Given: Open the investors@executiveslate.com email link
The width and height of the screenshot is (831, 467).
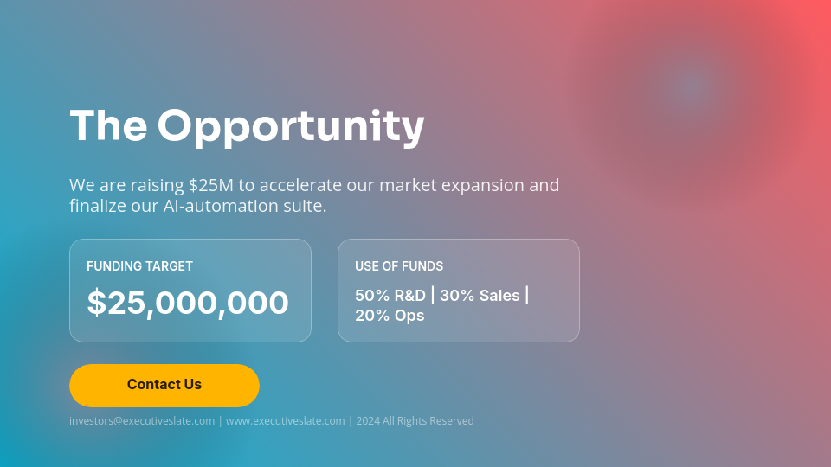Looking at the screenshot, I should [x=142, y=421].
